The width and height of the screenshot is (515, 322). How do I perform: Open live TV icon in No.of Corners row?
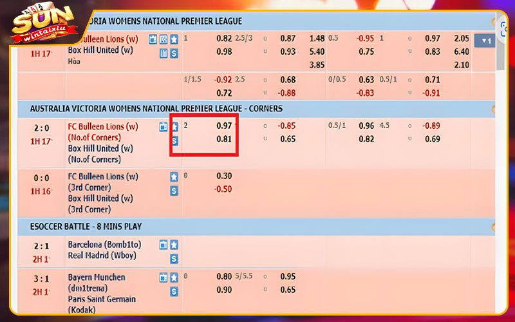163,128
